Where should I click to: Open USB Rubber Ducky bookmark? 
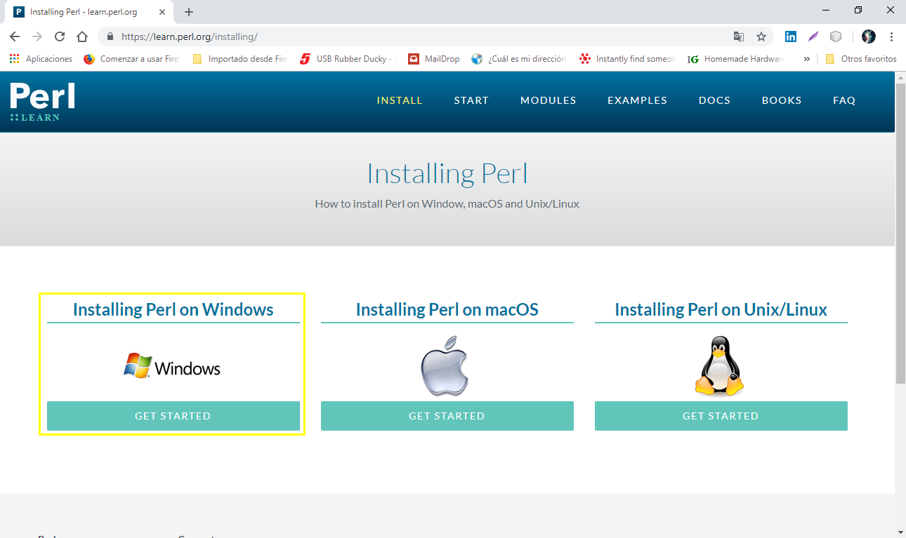click(348, 59)
